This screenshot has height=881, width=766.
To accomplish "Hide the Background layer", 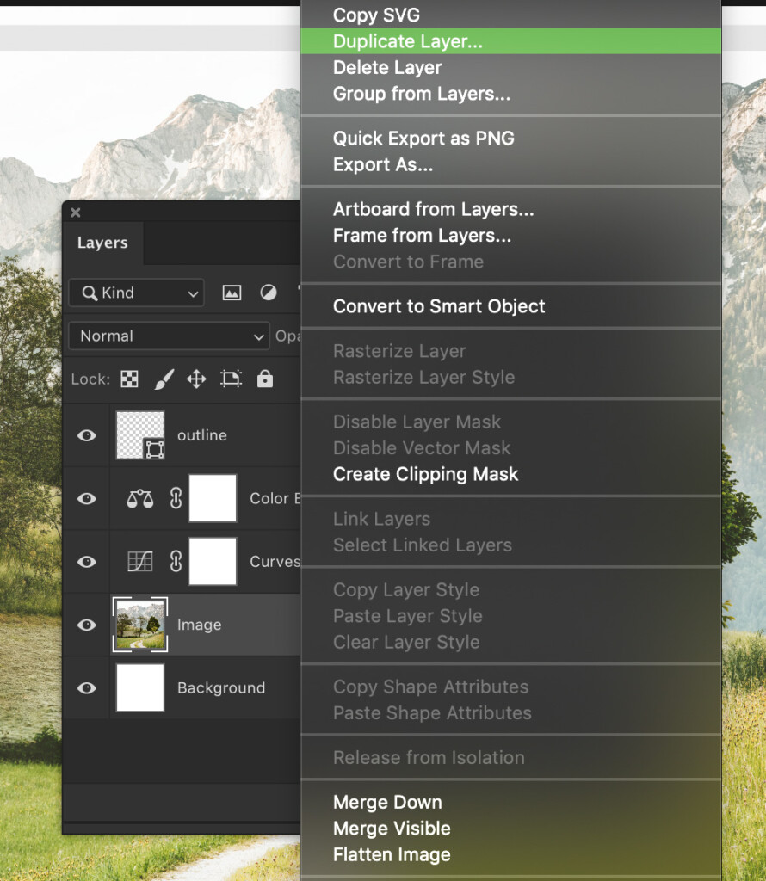I will pyautogui.click(x=87, y=688).
